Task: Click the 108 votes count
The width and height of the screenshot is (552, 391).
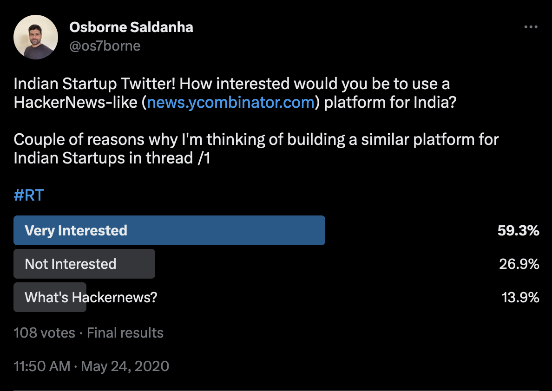Action: (x=44, y=333)
